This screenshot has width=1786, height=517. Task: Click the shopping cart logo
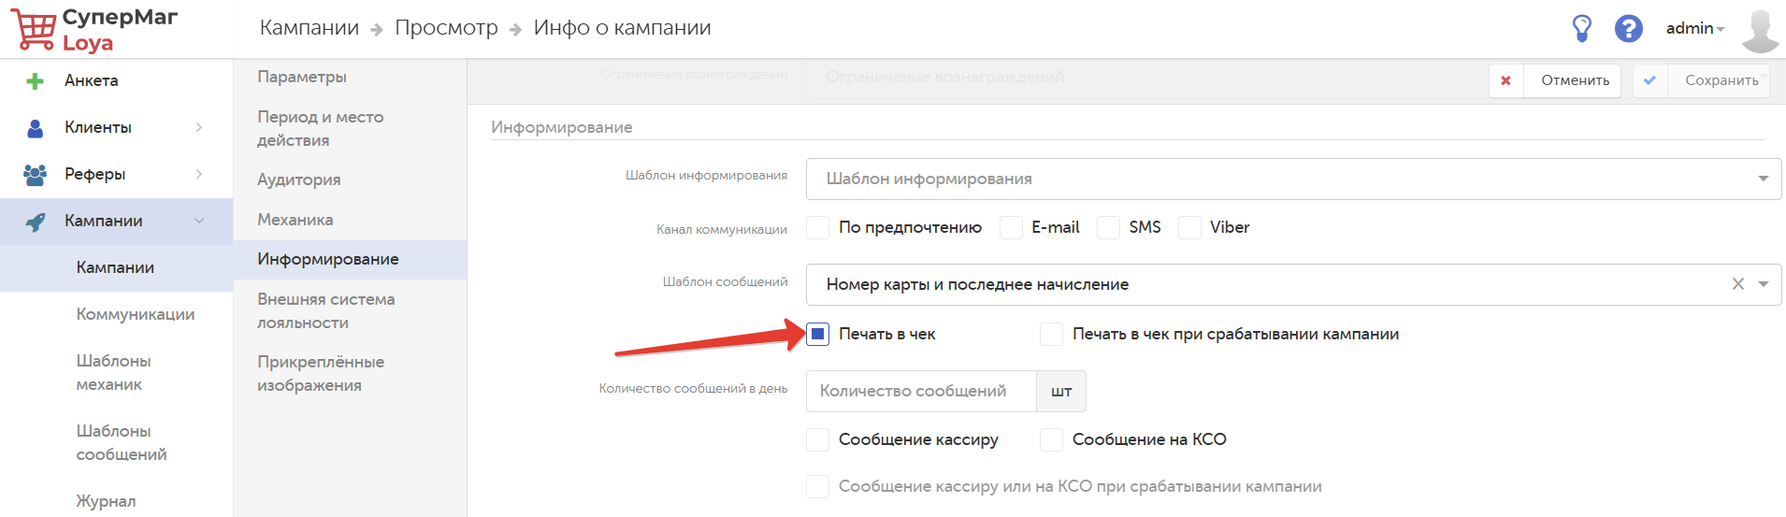click(34, 29)
